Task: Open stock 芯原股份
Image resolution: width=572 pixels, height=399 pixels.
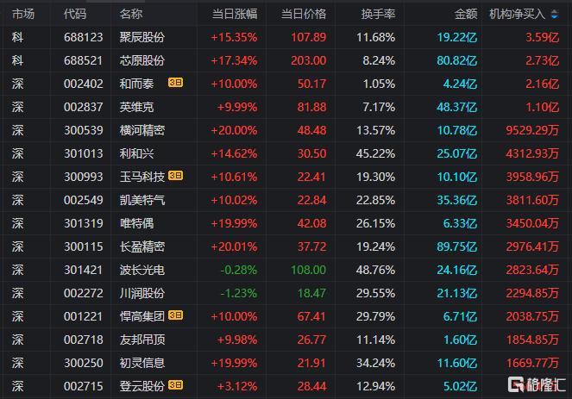Action: [142, 60]
